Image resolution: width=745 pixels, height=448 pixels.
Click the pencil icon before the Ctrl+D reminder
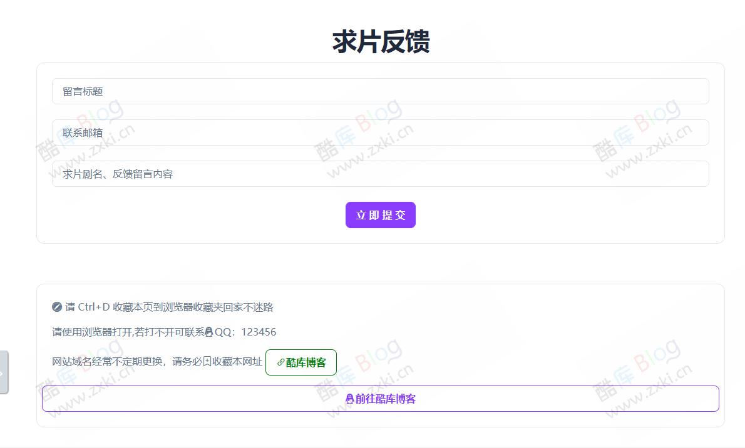(x=56, y=307)
